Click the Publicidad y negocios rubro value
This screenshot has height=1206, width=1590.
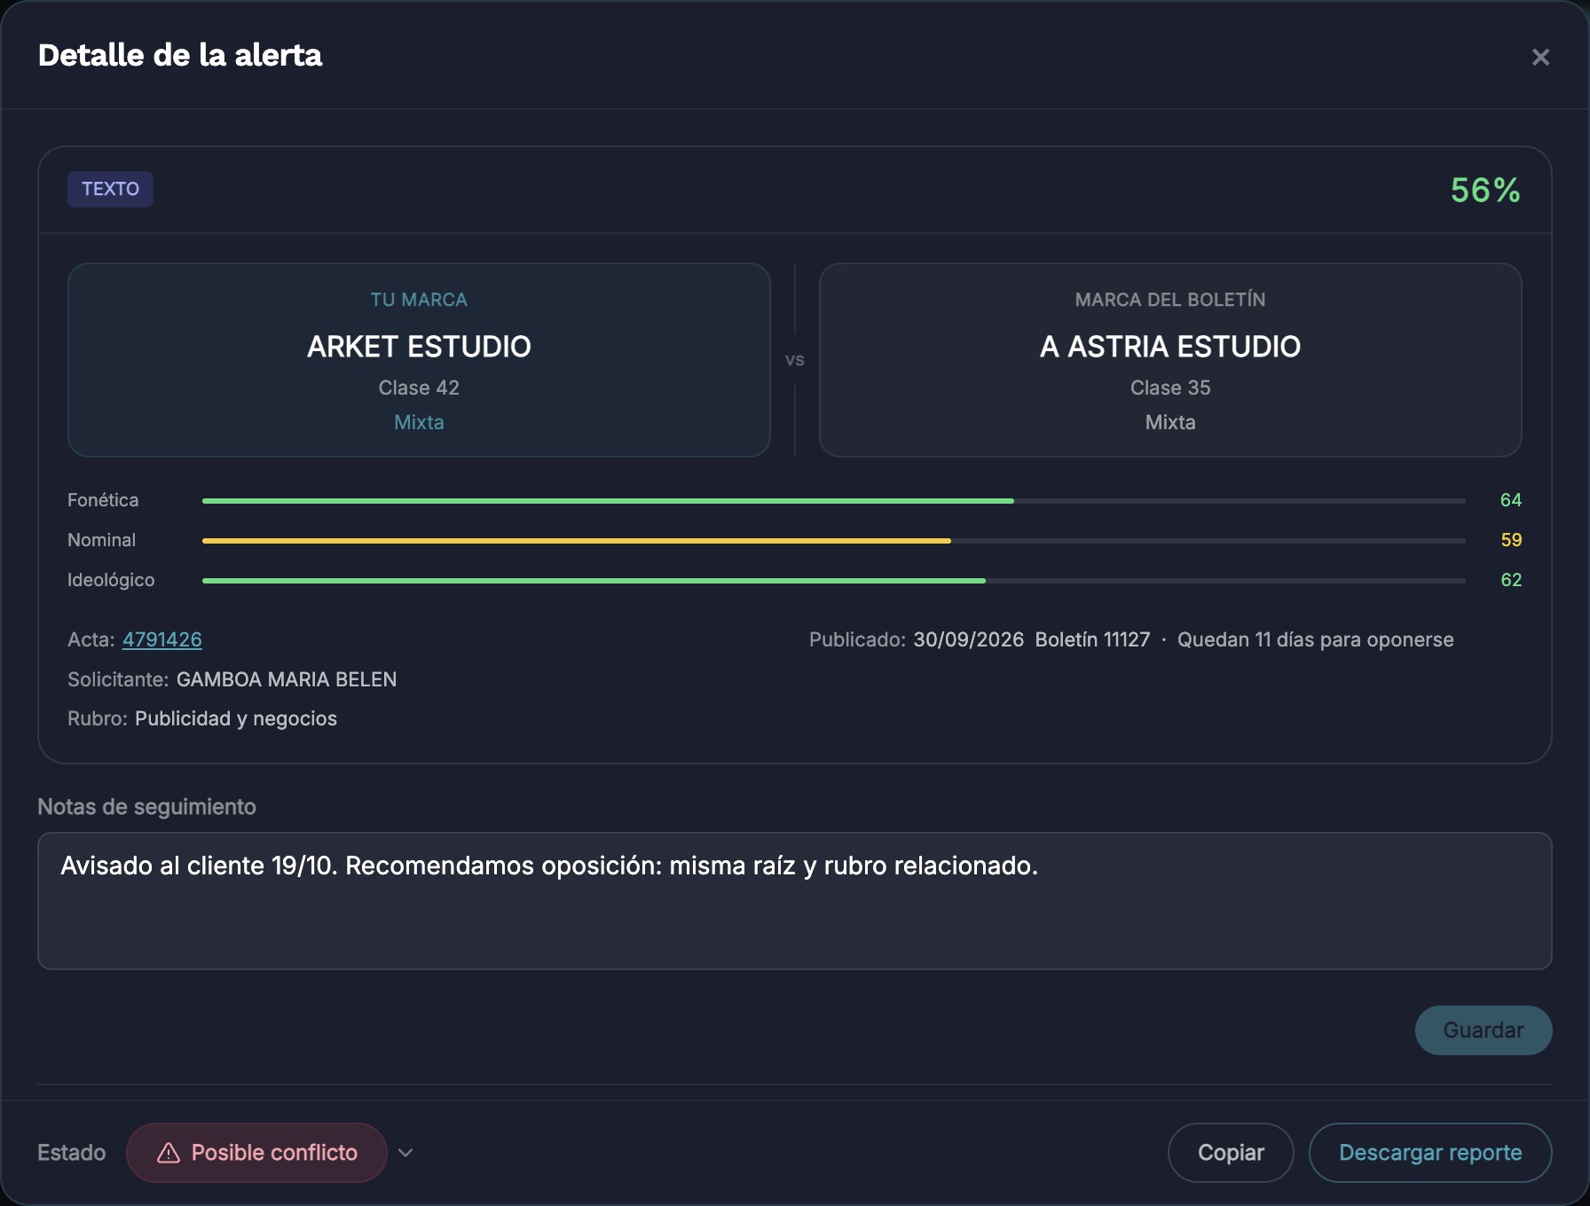coord(236,718)
